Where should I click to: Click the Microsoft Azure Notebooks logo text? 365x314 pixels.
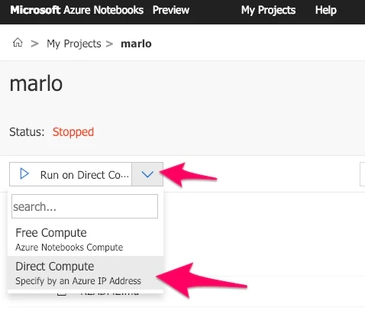point(77,10)
